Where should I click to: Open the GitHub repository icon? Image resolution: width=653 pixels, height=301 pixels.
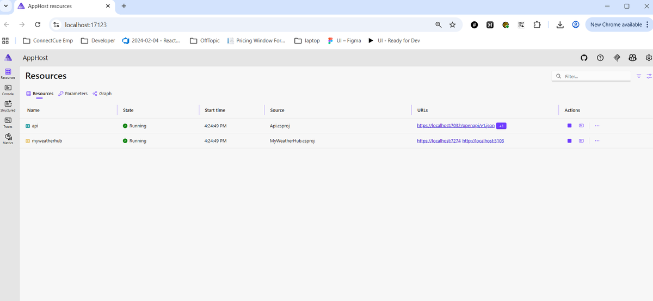click(584, 58)
